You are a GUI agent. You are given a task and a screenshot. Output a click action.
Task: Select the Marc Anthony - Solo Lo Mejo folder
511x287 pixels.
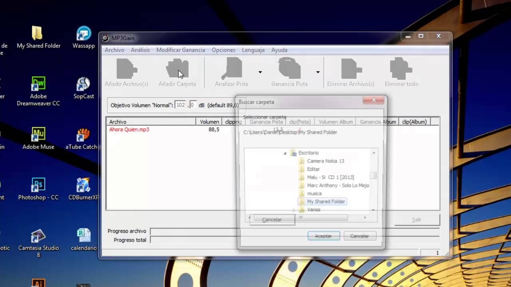pos(338,185)
